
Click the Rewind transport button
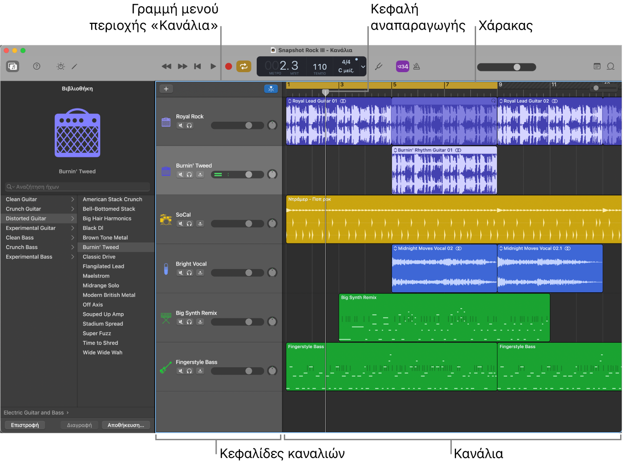(166, 66)
